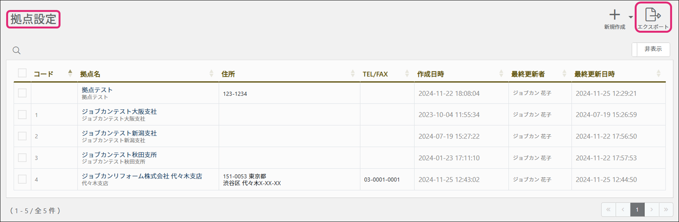The height and width of the screenshot is (222, 679).
Task: Select the checkbox for ジョブカンテスト大阪支社
Action: tap(22, 115)
